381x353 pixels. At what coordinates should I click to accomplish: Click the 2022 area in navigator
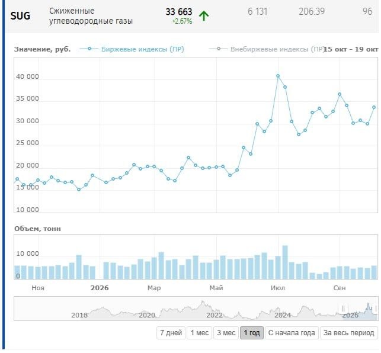pyautogui.click(x=214, y=315)
